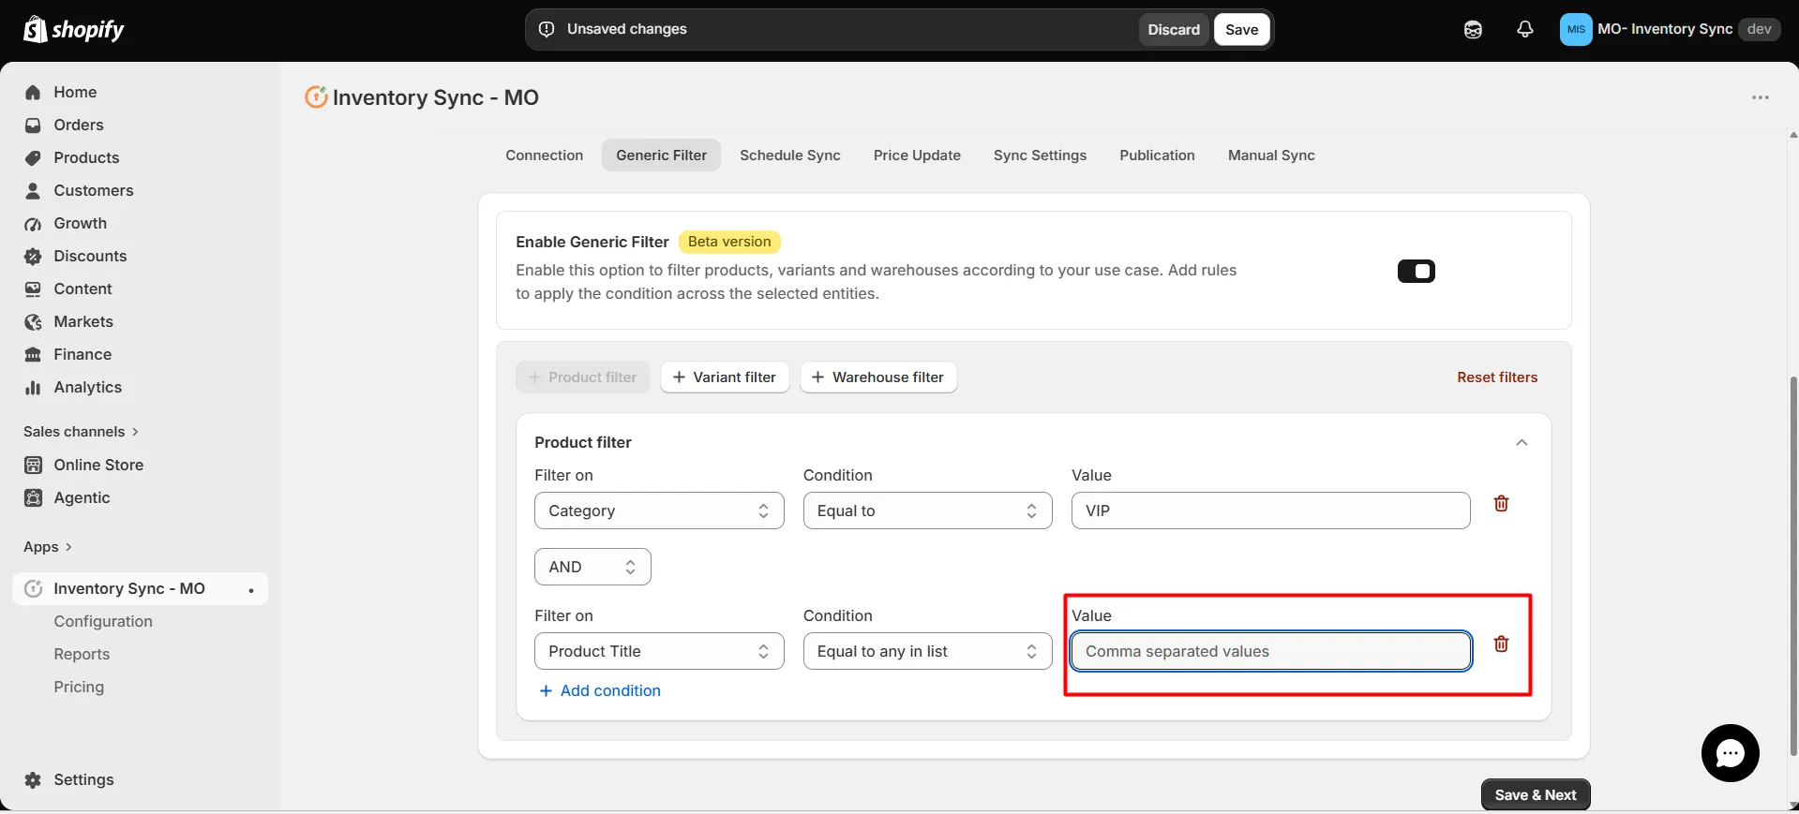Delete the Product Title filter row with the trash icon
The width and height of the screenshot is (1799, 814).
[x=1501, y=644]
